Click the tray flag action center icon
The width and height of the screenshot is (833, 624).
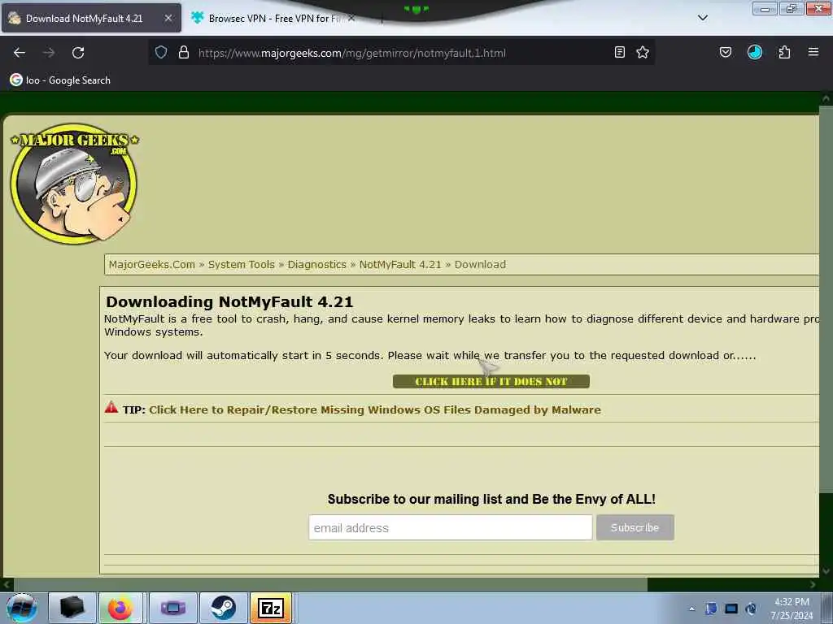[711, 609]
